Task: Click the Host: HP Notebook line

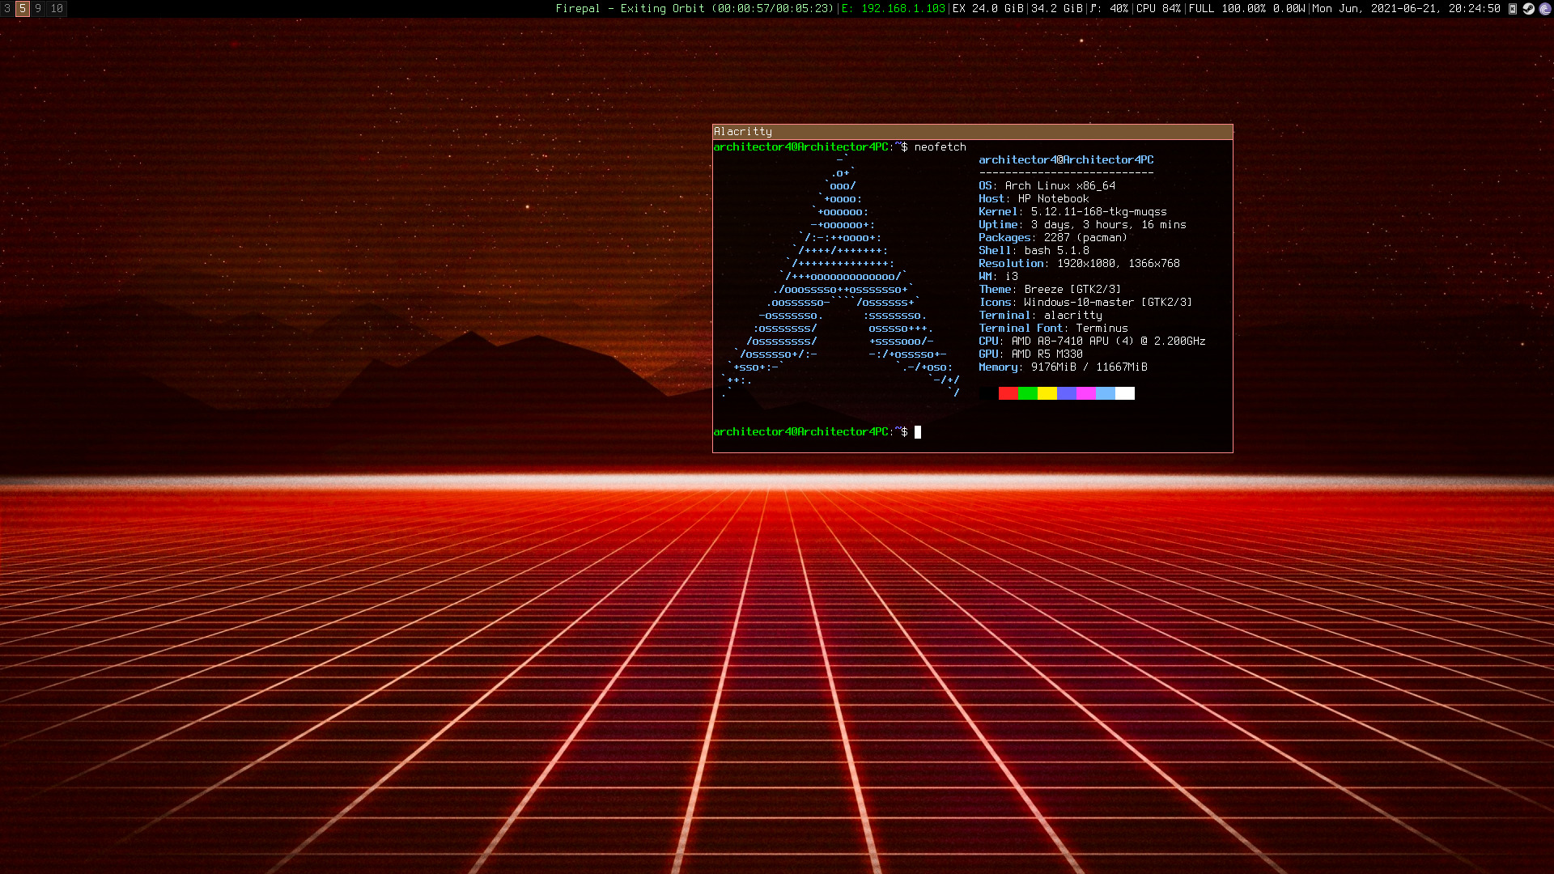Action: pyautogui.click(x=1034, y=199)
